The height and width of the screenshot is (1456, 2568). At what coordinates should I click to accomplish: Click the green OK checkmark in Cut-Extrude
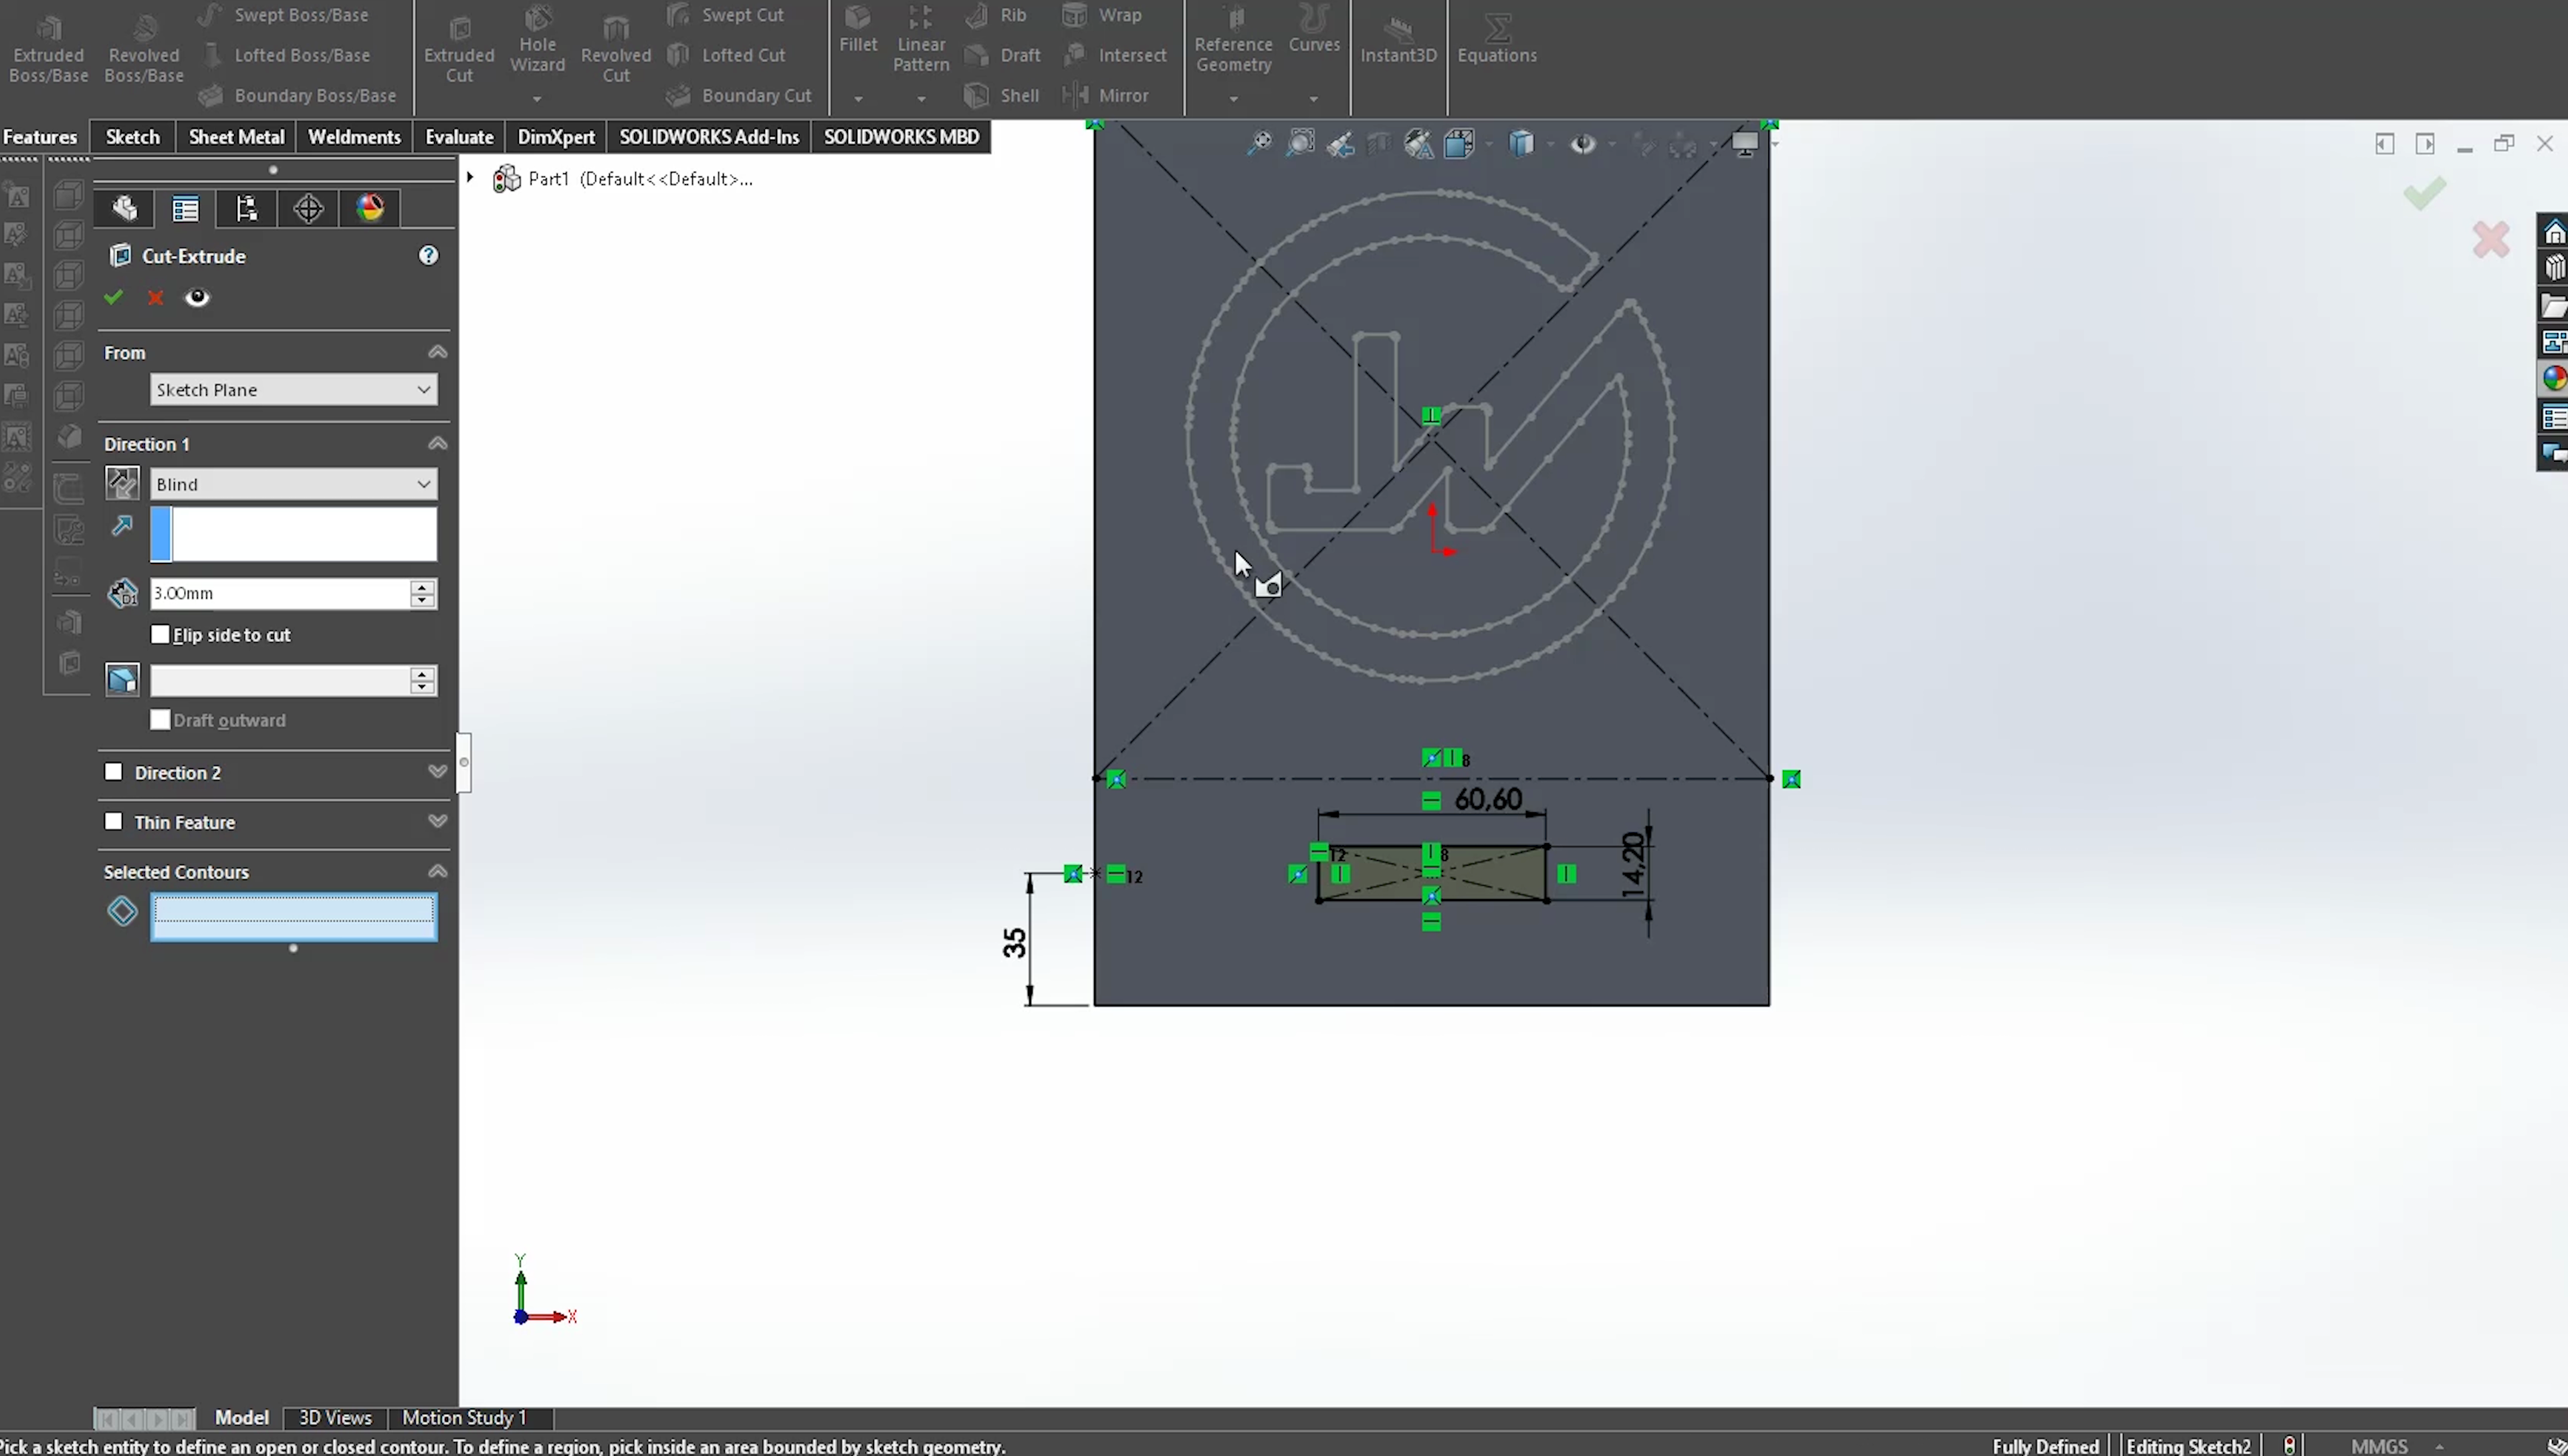(113, 297)
